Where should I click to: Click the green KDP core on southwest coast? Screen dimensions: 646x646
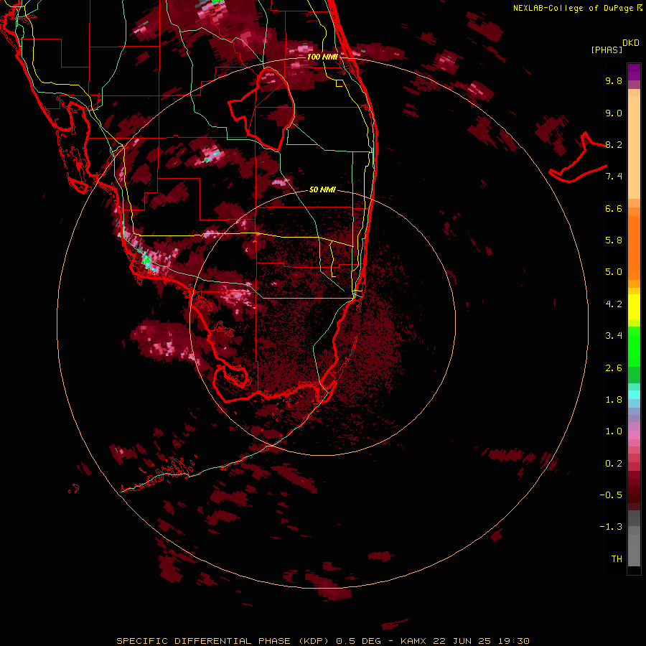(146, 260)
